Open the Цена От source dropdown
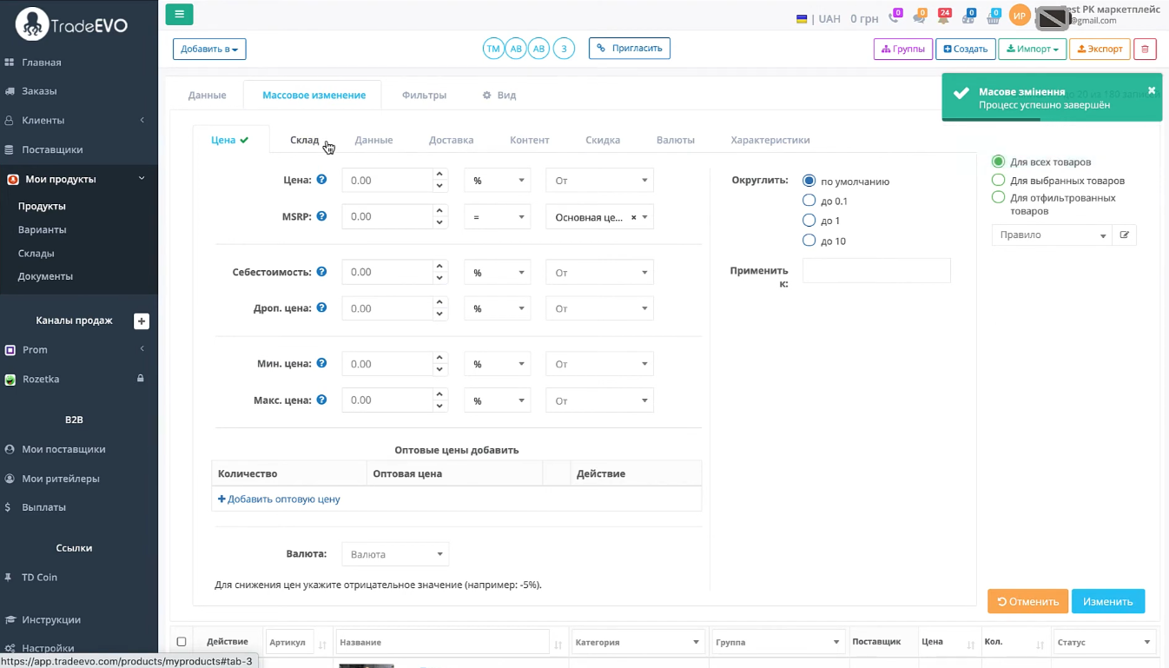1169x668 pixels. click(x=599, y=181)
